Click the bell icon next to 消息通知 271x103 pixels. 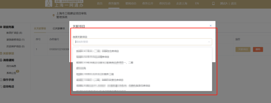[x=1, y=60]
